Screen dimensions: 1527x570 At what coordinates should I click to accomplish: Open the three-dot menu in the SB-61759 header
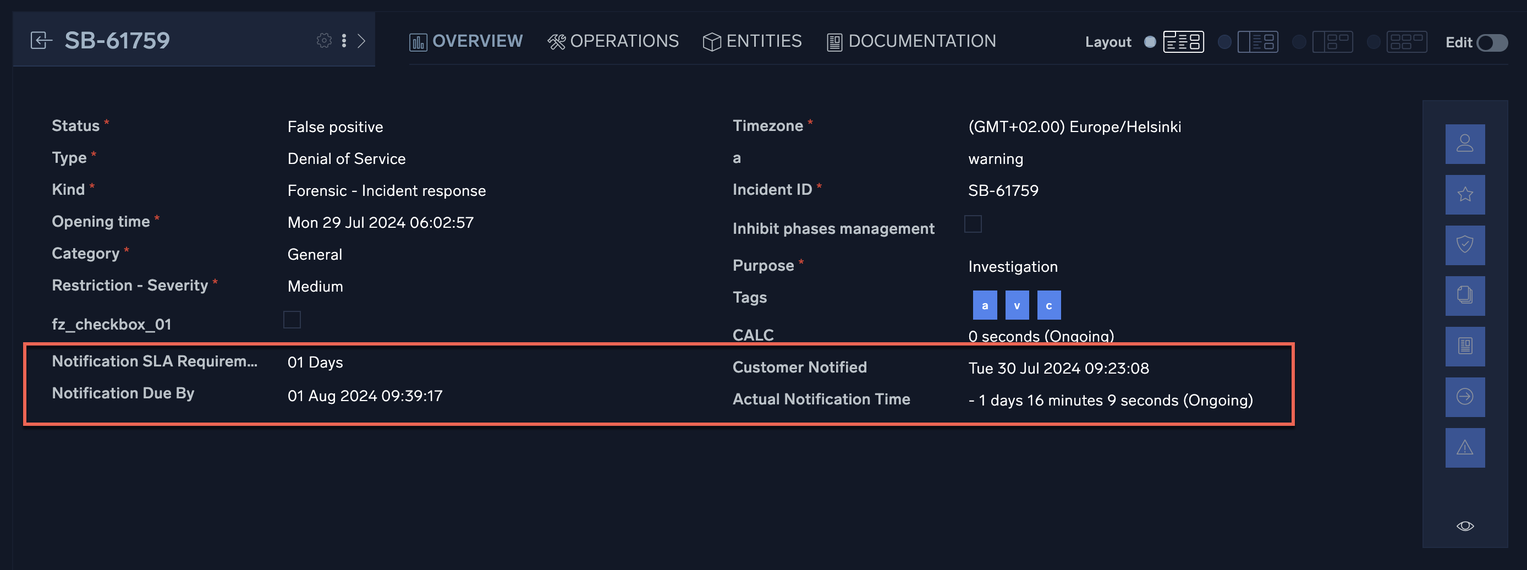[x=344, y=40]
